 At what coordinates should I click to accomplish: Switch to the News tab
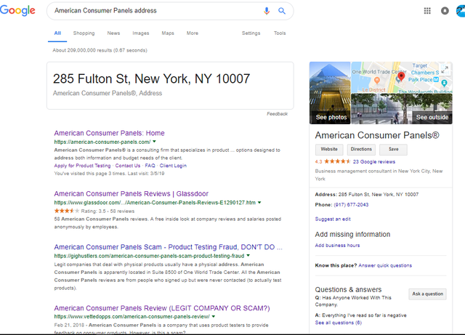(x=113, y=33)
